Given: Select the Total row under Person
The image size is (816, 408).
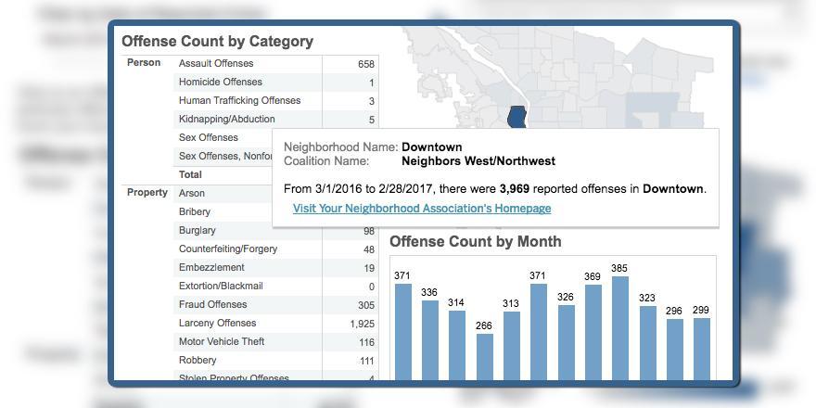Looking at the screenshot, I should 223,175.
